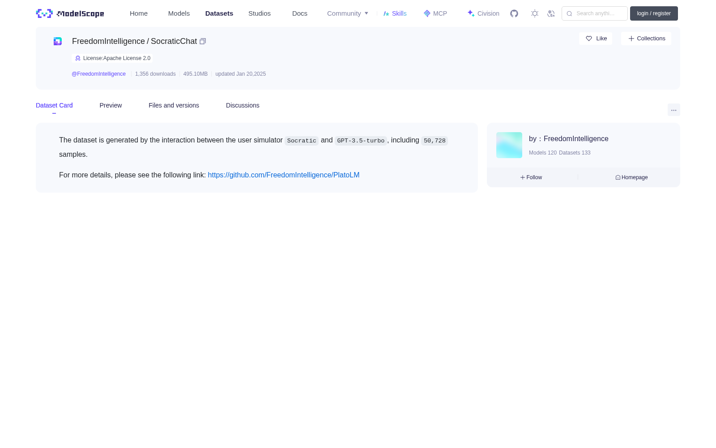716x448 pixels.
Task: Open the Docs nav item
Action: 300,13
